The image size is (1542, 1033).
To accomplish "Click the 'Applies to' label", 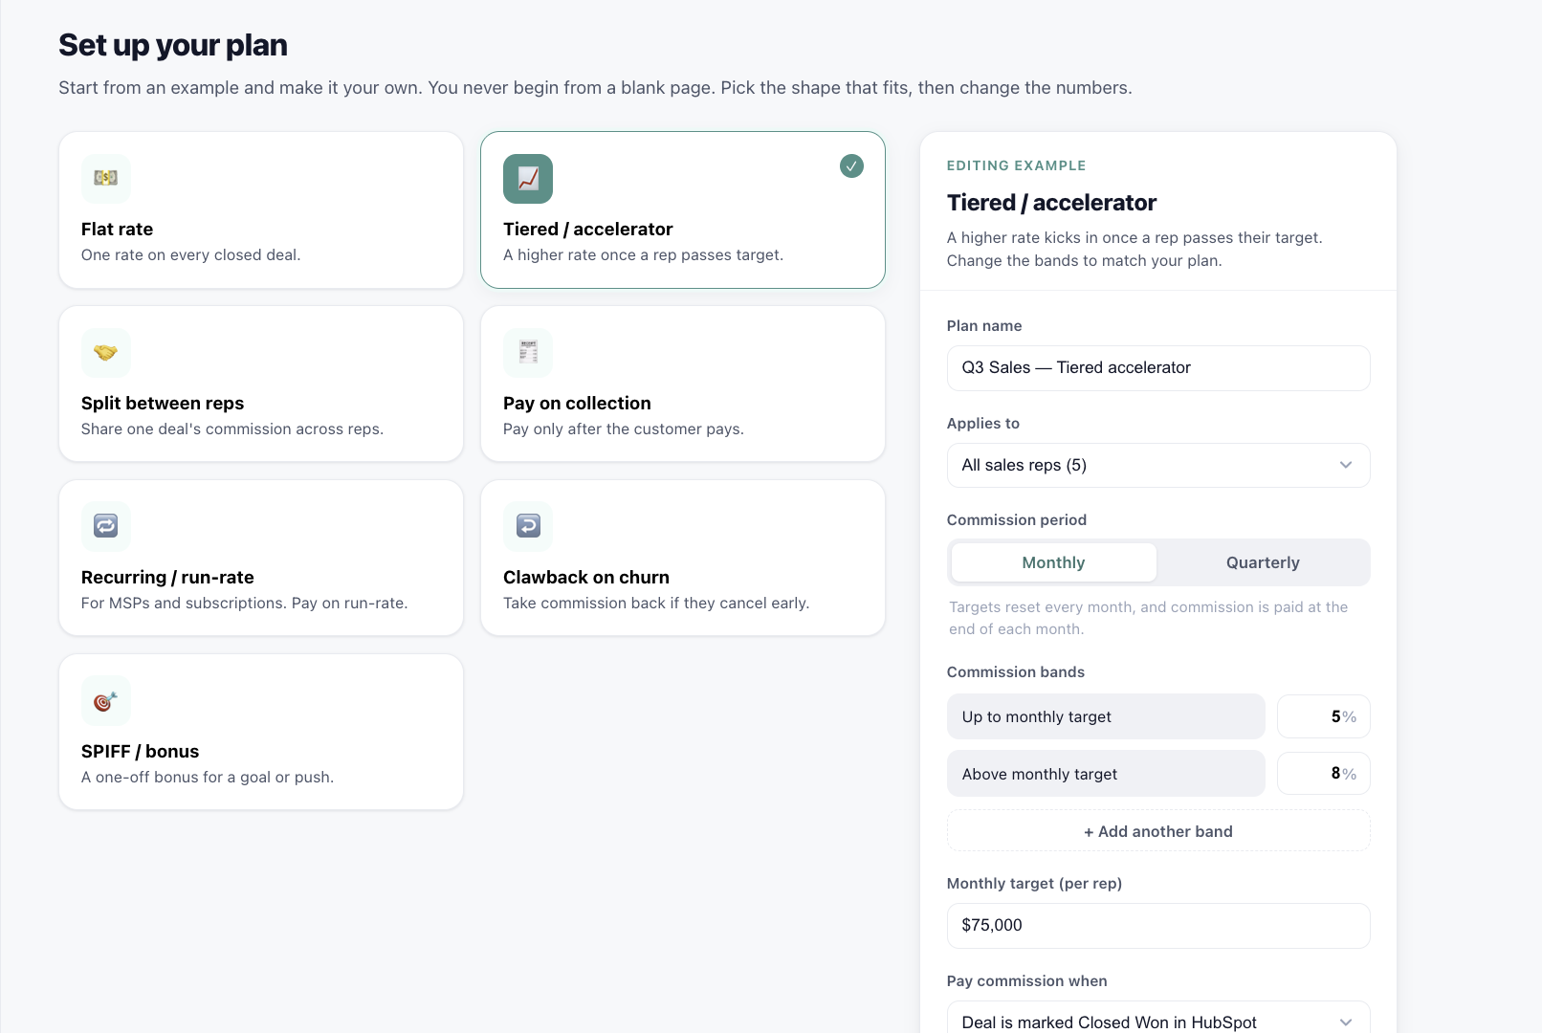I will [x=983, y=423].
